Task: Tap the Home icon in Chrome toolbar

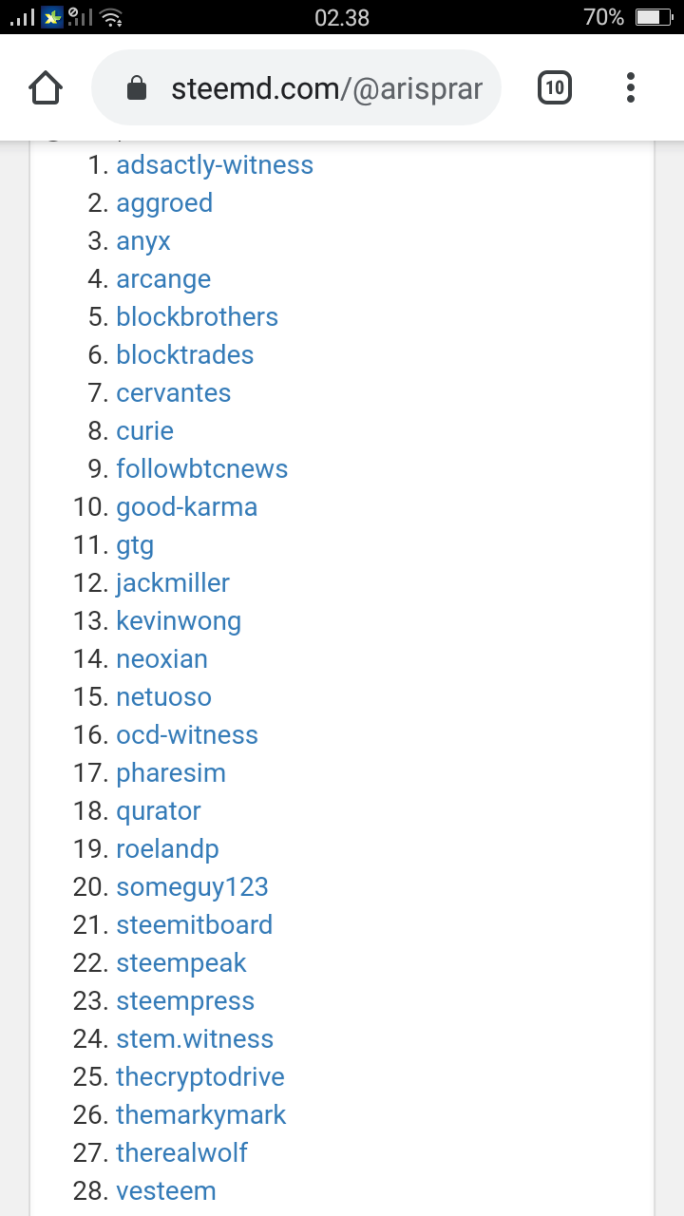Action: coord(45,86)
